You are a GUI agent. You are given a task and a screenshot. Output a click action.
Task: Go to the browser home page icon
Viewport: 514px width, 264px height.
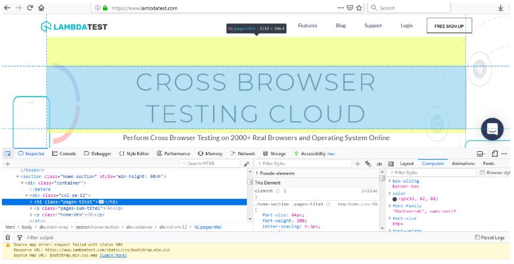point(42,8)
